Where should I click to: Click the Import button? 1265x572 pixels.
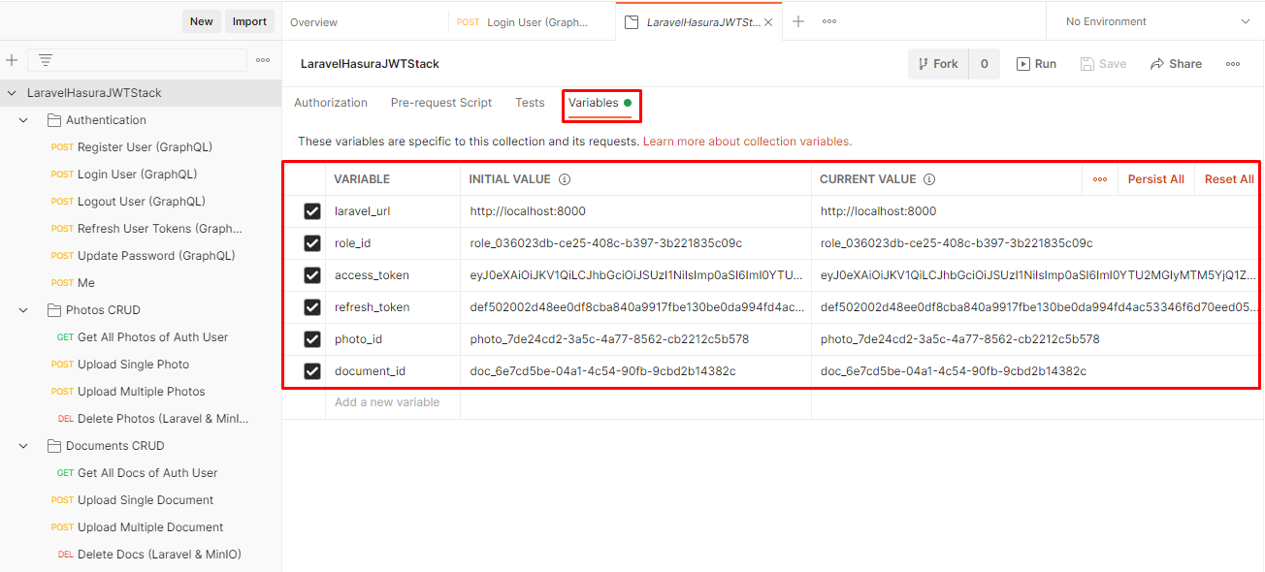[249, 21]
